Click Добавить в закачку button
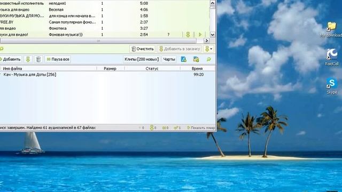 [179, 49]
